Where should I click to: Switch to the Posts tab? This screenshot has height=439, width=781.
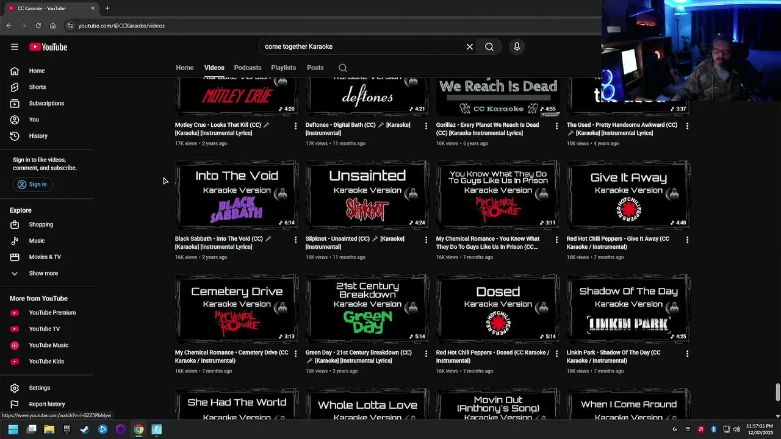315,68
